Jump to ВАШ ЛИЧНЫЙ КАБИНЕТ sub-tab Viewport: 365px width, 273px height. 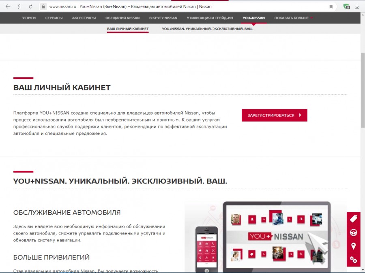click(x=128, y=29)
